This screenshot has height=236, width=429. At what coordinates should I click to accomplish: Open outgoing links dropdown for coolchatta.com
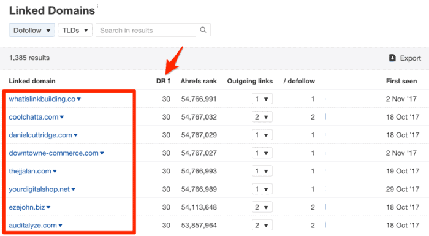click(x=262, y=117)
